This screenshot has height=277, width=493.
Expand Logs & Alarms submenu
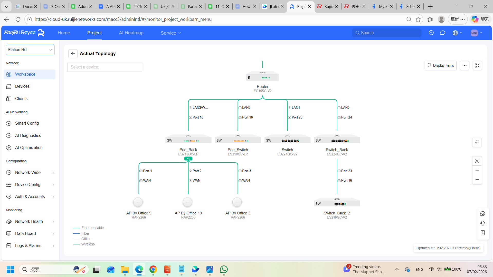(30, 245)
